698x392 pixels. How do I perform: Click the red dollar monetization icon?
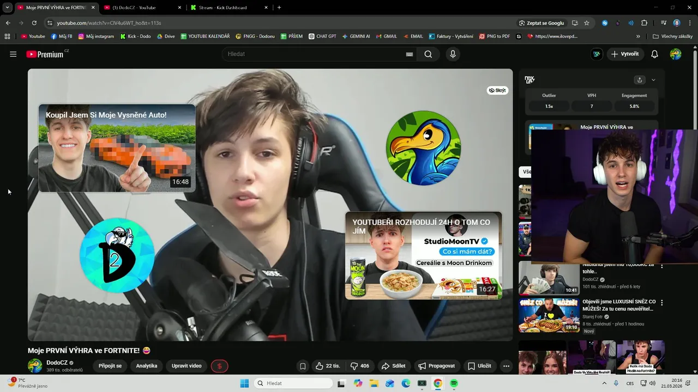pyautogui.click(x=219, y=366)
